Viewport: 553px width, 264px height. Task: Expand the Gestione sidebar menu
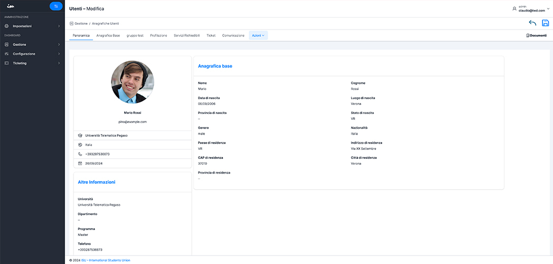(x=32, y=44)
